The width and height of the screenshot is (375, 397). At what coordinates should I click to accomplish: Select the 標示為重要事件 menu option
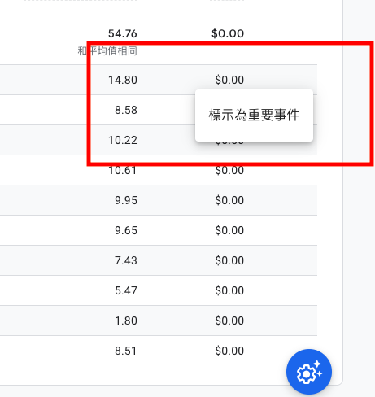coord(254,116)
